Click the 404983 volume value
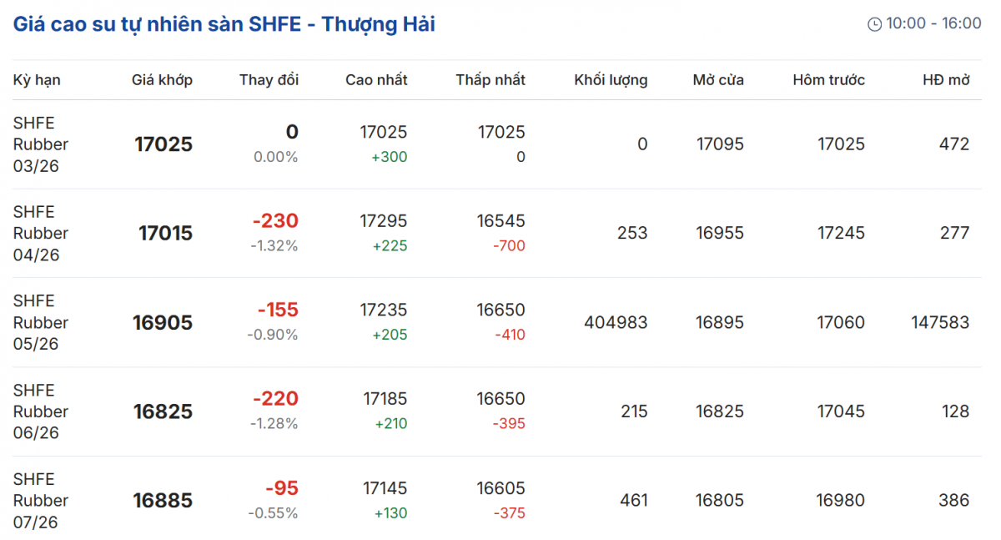 tap(616, 322)
